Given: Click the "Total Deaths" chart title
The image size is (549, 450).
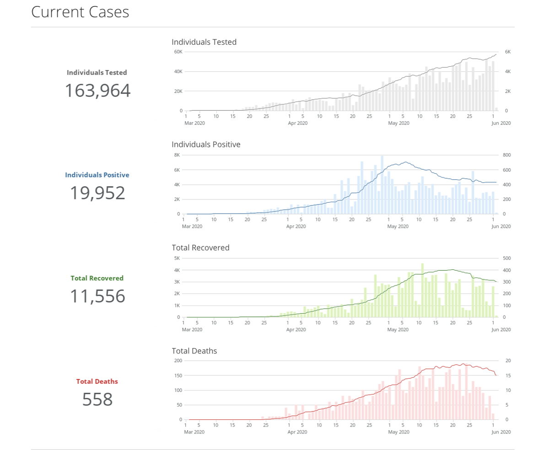Looking at the screenshot, I should pyautogui.click(x=194, y=351).
